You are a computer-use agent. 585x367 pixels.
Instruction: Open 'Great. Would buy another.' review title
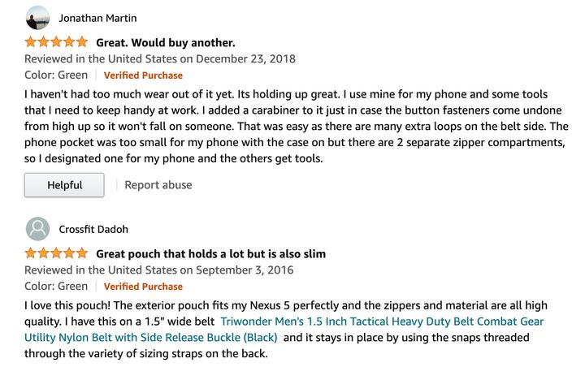166,42
